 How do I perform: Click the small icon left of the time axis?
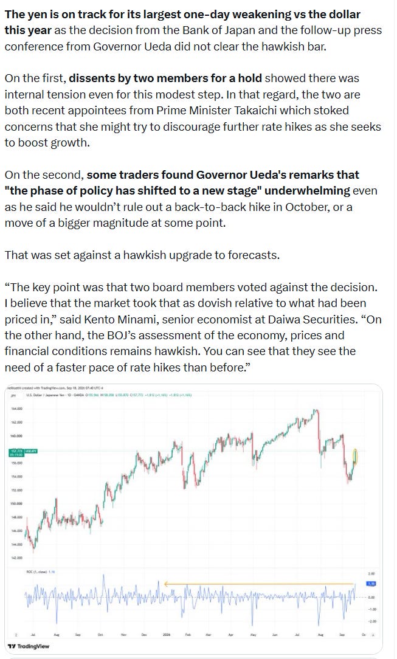click(16, 635)
